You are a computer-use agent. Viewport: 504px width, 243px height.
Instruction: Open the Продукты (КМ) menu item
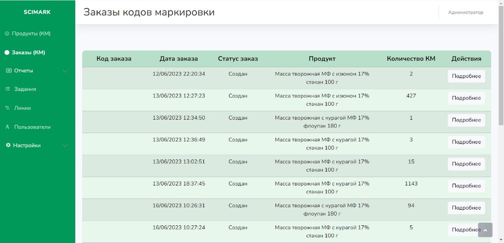[x=31, y=34]
